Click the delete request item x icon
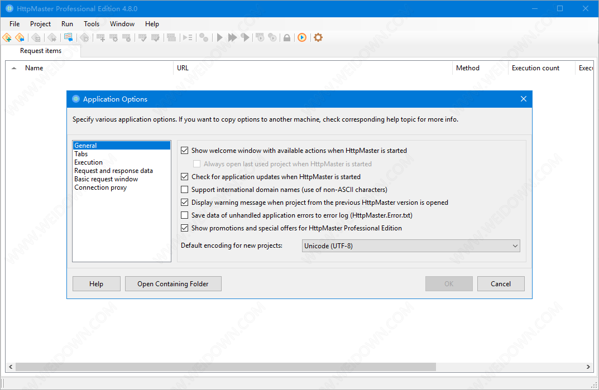Image resolution: width=599 pixels, height=390 pixels. [x=127, y=37]
